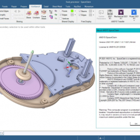
Task: Click the Share tool icon
Action: coord(29,13)
